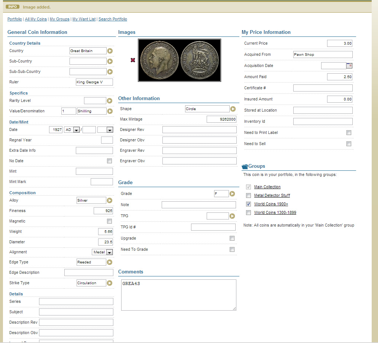The width and height of the screenshot is (378, 343).
Task: Open the calendar picker for Acquisition Date
Action: click(349, 65)
